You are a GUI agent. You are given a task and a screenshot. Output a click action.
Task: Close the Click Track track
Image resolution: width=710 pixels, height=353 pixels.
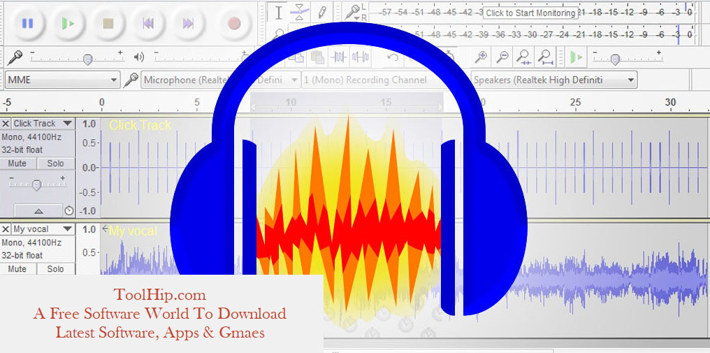[x=6, y=123]
